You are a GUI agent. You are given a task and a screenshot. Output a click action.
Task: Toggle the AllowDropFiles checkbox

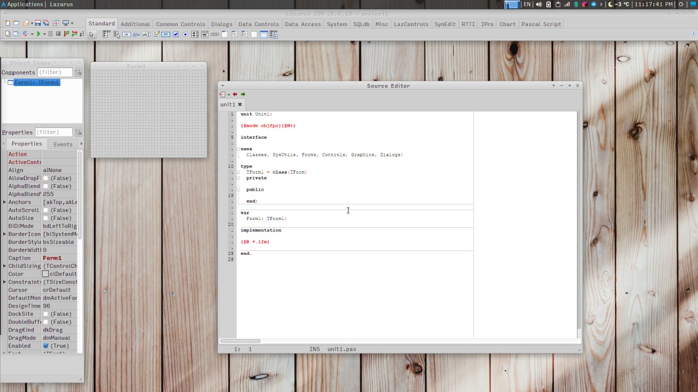click(46, 179)
